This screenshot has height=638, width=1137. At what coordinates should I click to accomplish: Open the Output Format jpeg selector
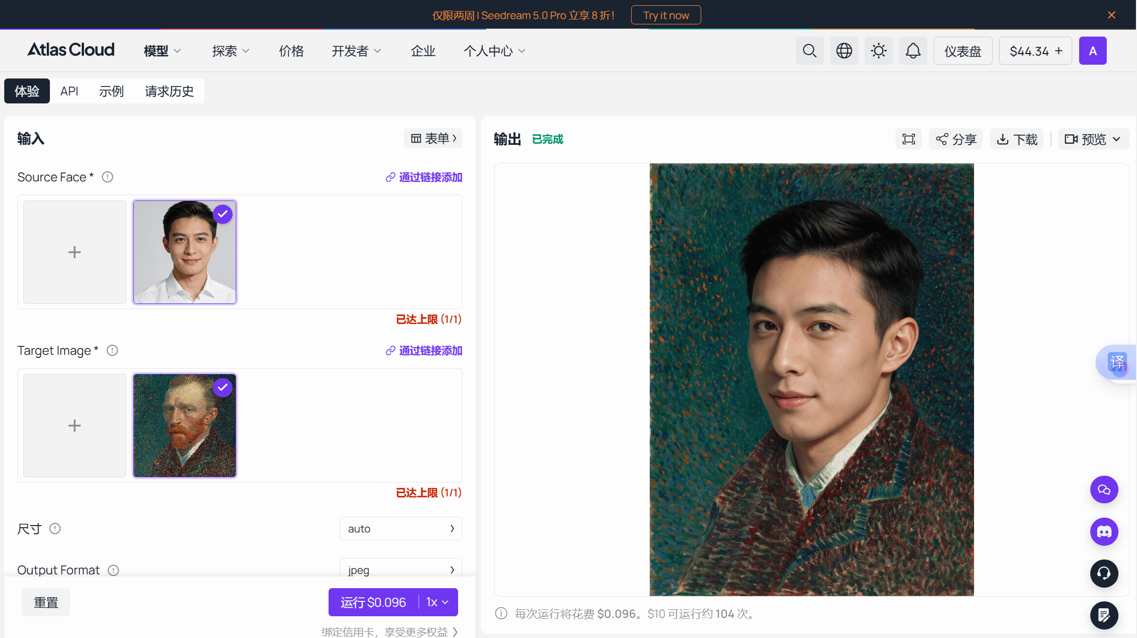tap(401, 569)
